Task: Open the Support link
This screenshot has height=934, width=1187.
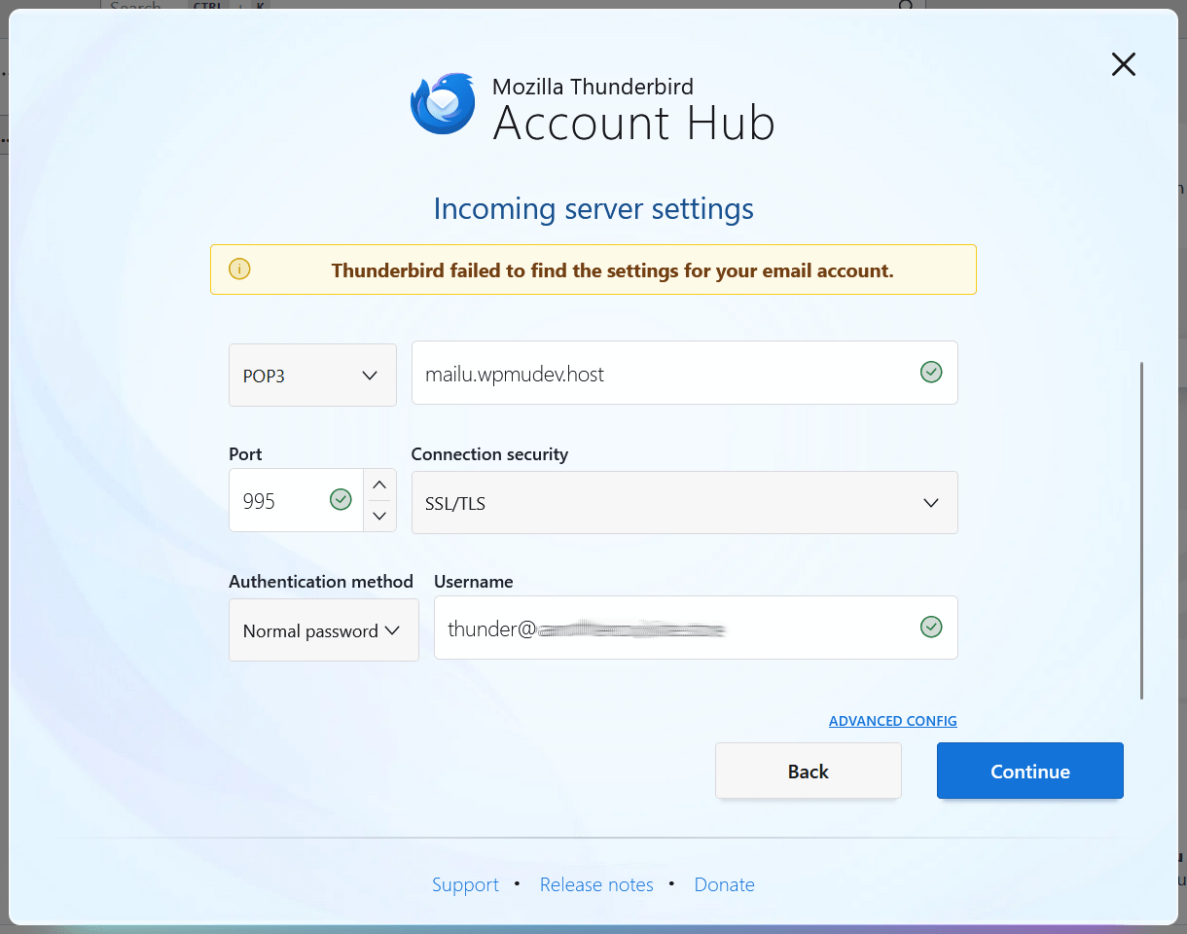Action: pos(465,884)
